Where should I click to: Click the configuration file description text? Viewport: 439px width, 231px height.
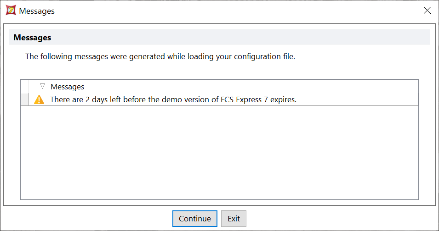(x=160, y=57)
